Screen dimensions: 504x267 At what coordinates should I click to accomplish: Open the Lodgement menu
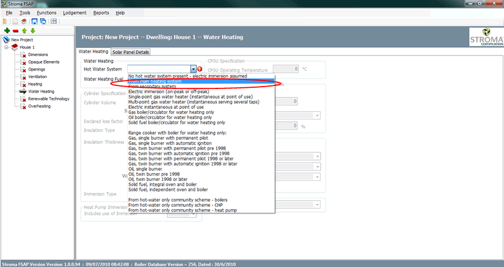(x=75, y=13)
